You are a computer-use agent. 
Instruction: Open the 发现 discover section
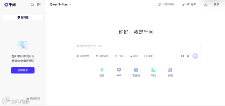(170, 72)
